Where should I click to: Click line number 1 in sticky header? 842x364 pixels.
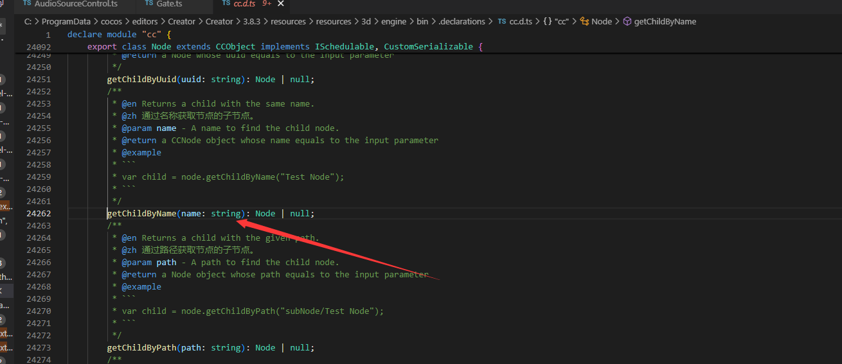[x=48, y=35]
